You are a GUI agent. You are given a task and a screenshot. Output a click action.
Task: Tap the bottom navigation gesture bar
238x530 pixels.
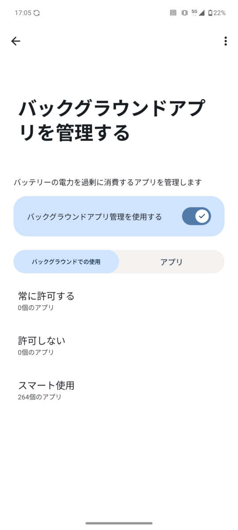pos(119,523)
